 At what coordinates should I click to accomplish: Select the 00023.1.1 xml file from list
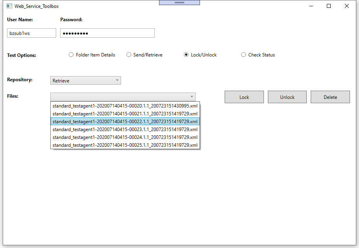click(125, 129)
